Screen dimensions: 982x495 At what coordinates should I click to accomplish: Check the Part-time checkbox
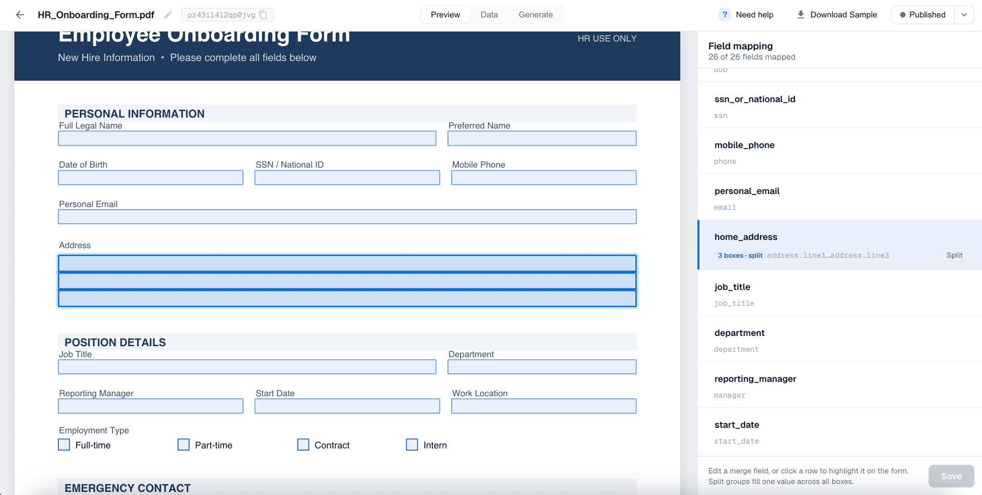click(184, 445)
